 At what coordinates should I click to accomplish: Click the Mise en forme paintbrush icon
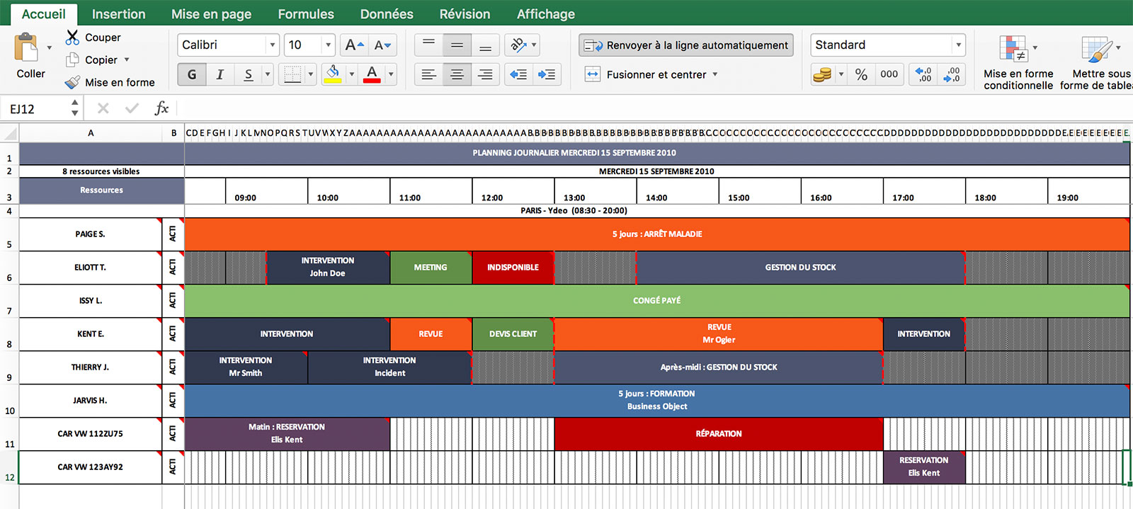72,82
